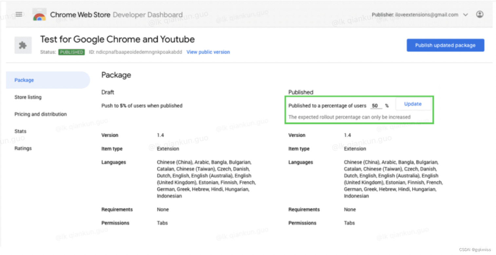Viewport: 496px width, 255px height.
Task: Click the Draft Languages label
Action: pyautogui.click(x=113, y=162)
